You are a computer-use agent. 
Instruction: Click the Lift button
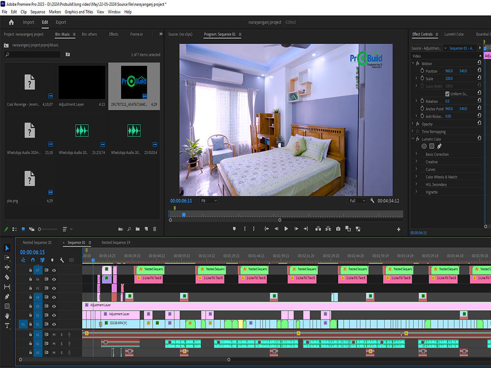318,229
